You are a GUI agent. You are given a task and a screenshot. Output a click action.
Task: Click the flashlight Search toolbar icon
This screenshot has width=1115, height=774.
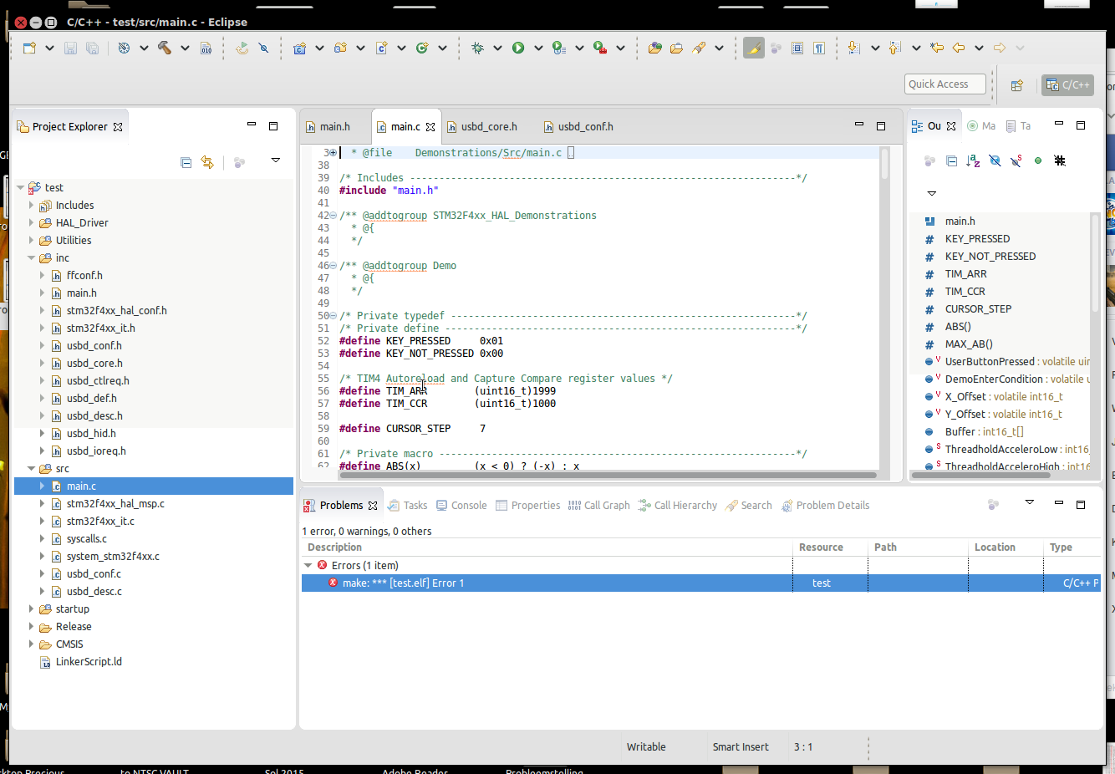(699, 48)
